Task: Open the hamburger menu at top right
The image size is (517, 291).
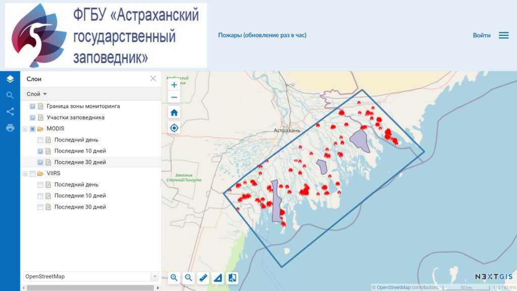Action: tap(503, 35)
